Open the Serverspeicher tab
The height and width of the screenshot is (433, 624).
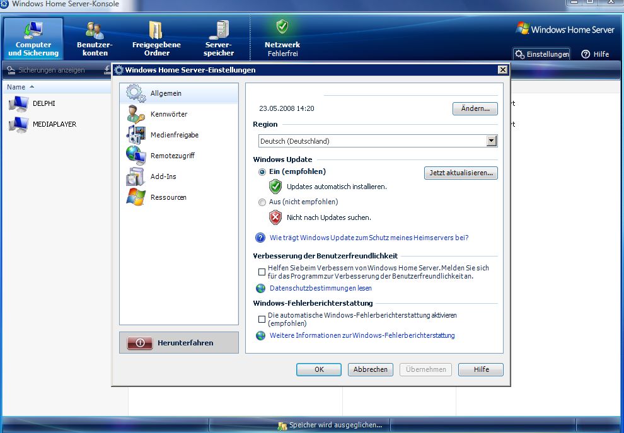point(219,39)
